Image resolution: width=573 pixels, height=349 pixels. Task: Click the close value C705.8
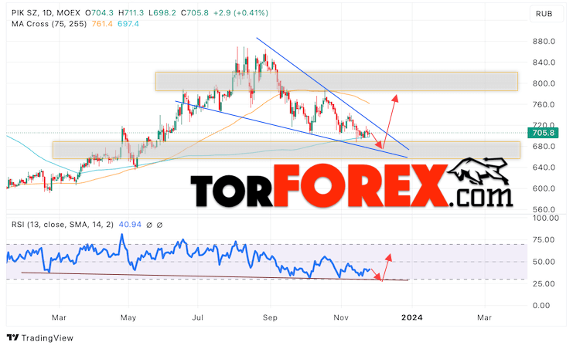pos(194,13)
